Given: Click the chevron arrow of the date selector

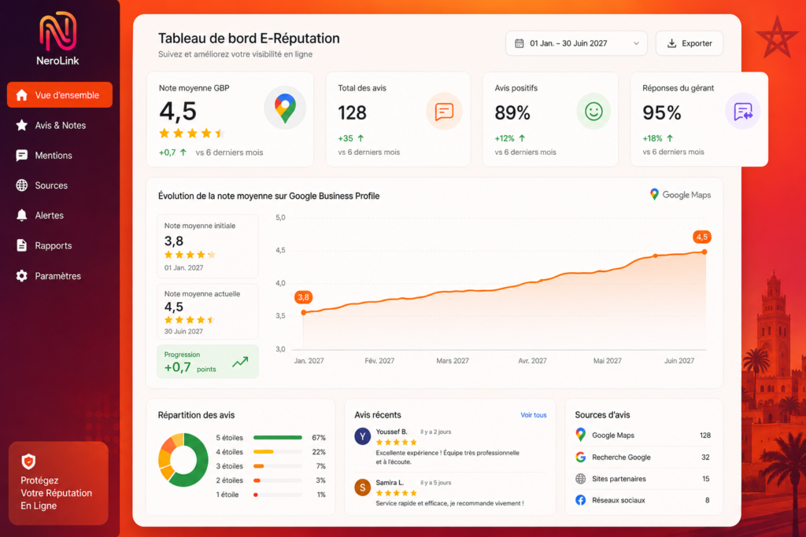Looking at the screenshot, I should [x=636, y=44].
